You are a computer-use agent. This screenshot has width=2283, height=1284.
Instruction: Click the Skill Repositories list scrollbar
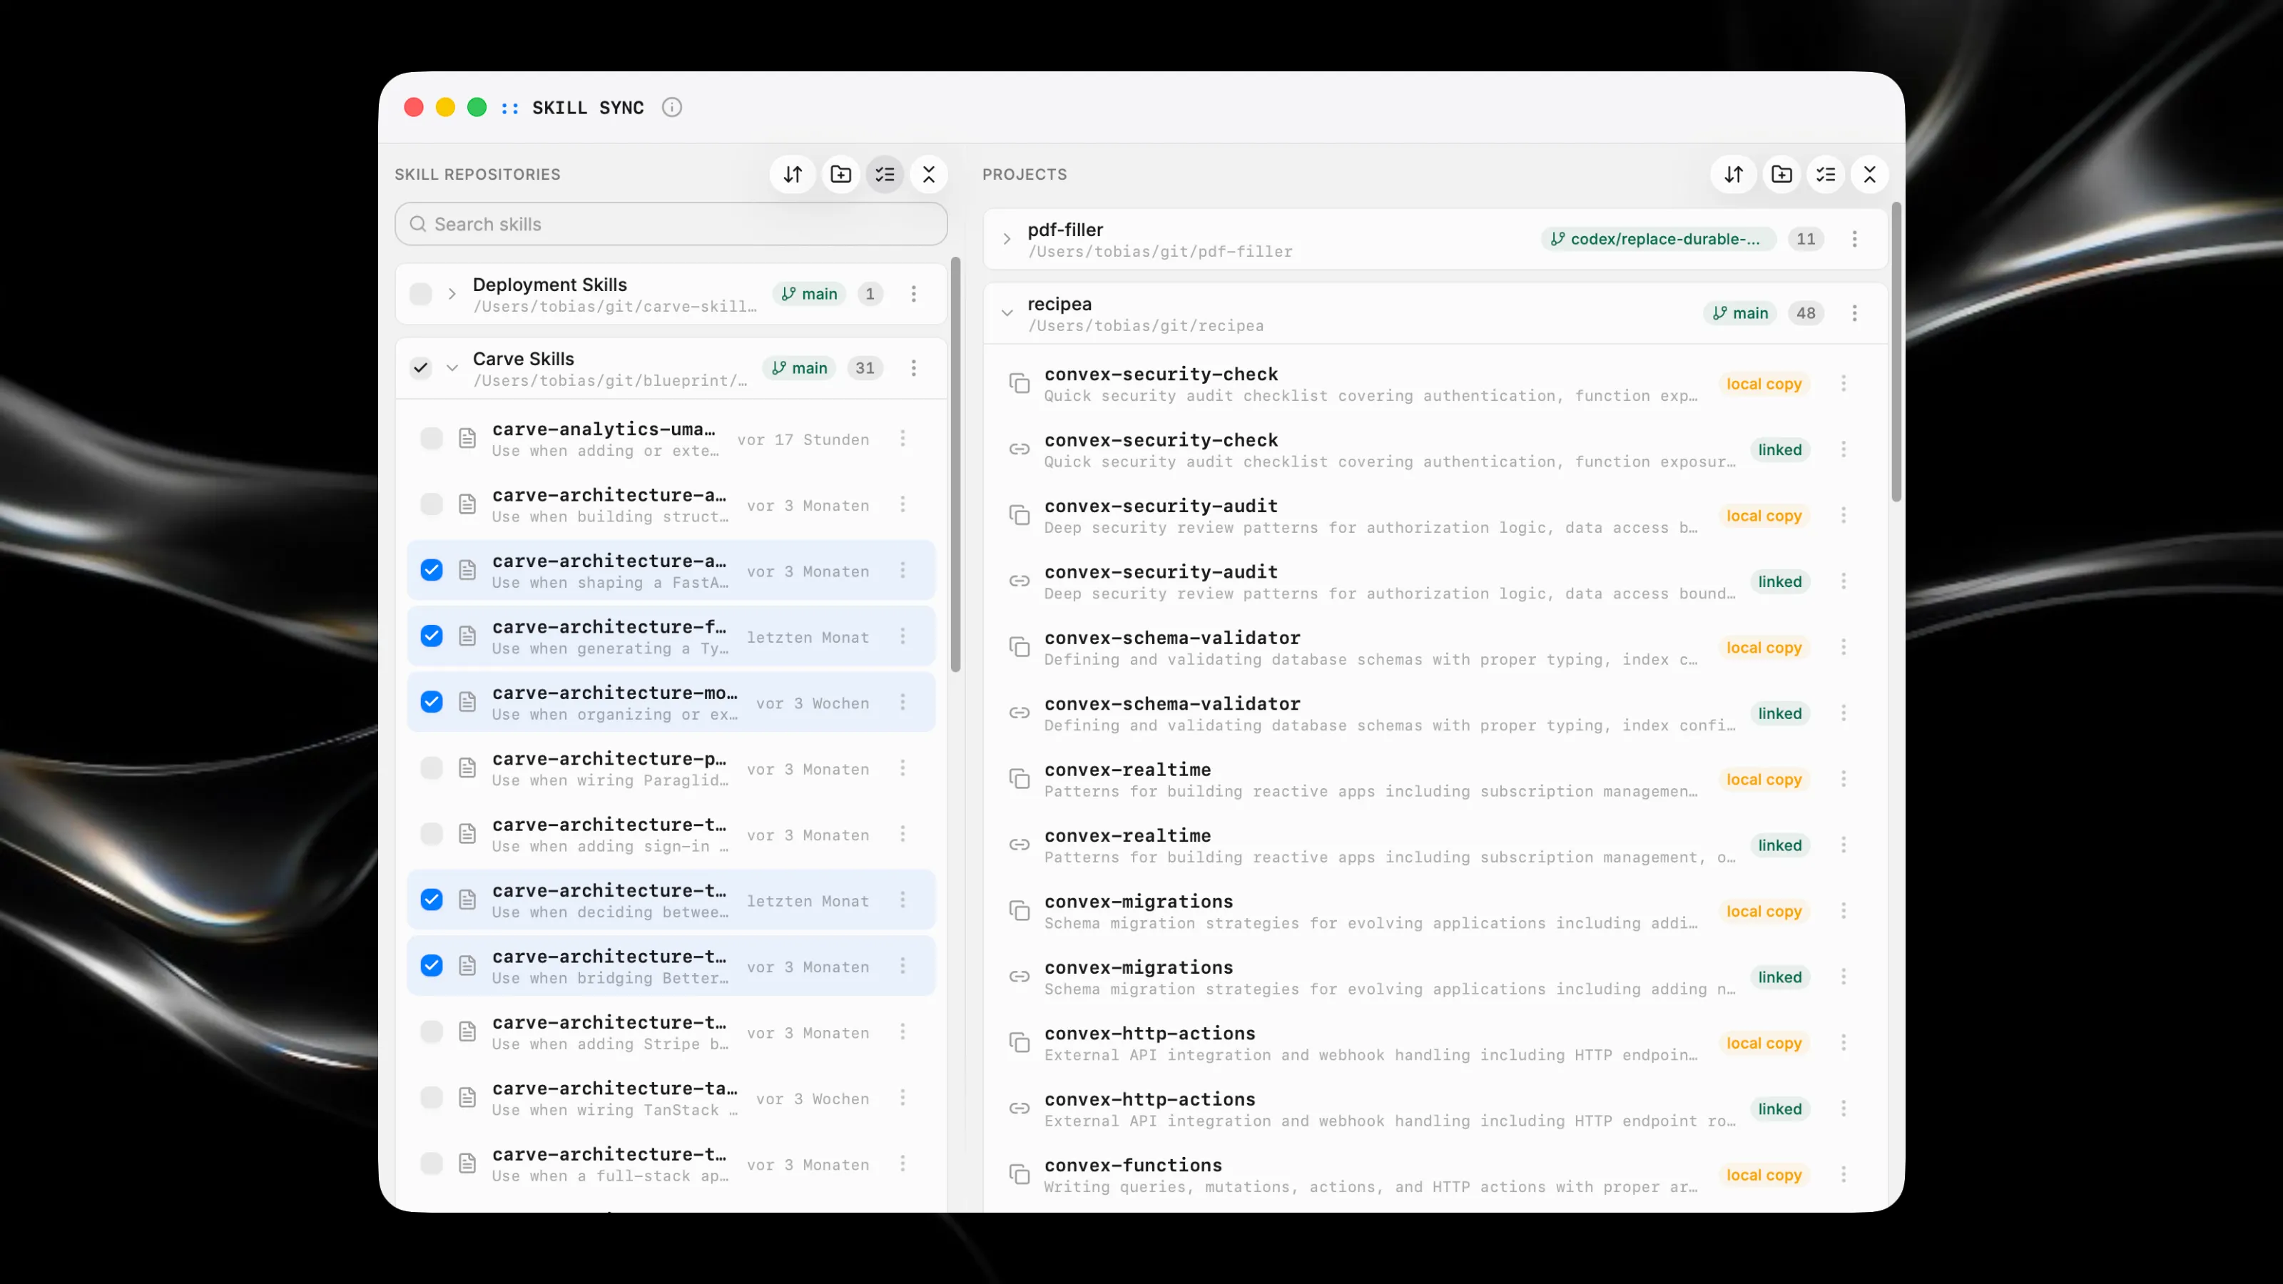pos(955,465)
